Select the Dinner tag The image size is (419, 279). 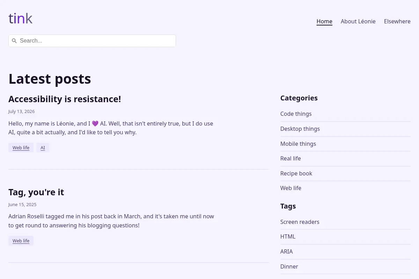[x=289, y=266]
